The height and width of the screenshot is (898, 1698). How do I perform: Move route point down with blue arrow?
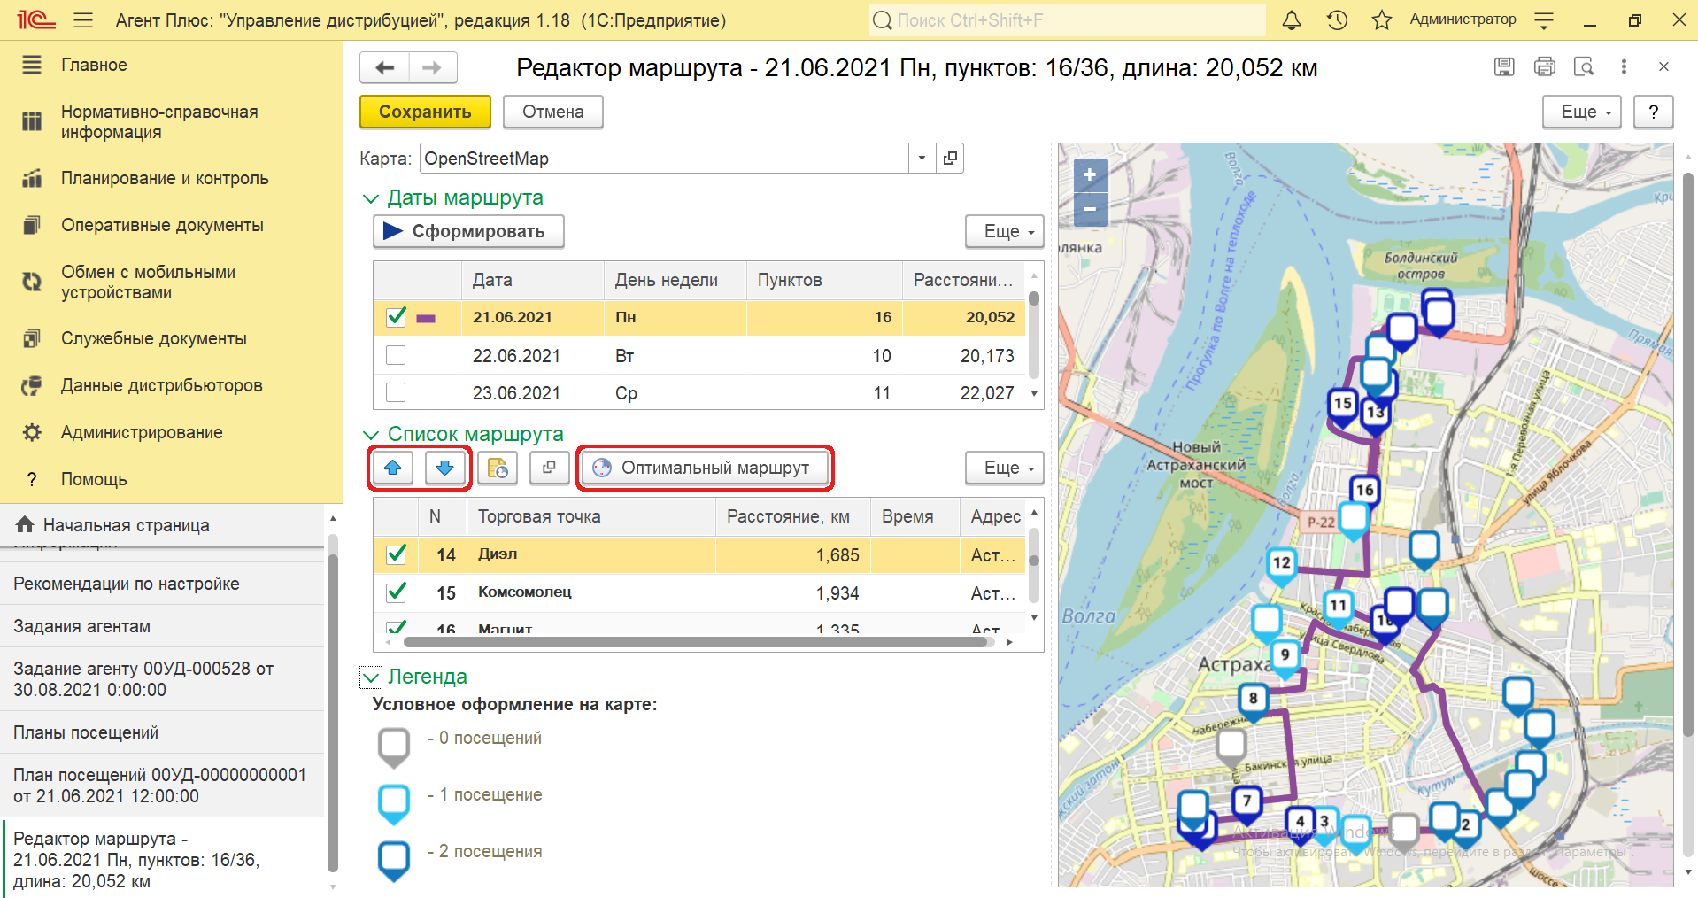pyautogui.click(x=444, y=468)
